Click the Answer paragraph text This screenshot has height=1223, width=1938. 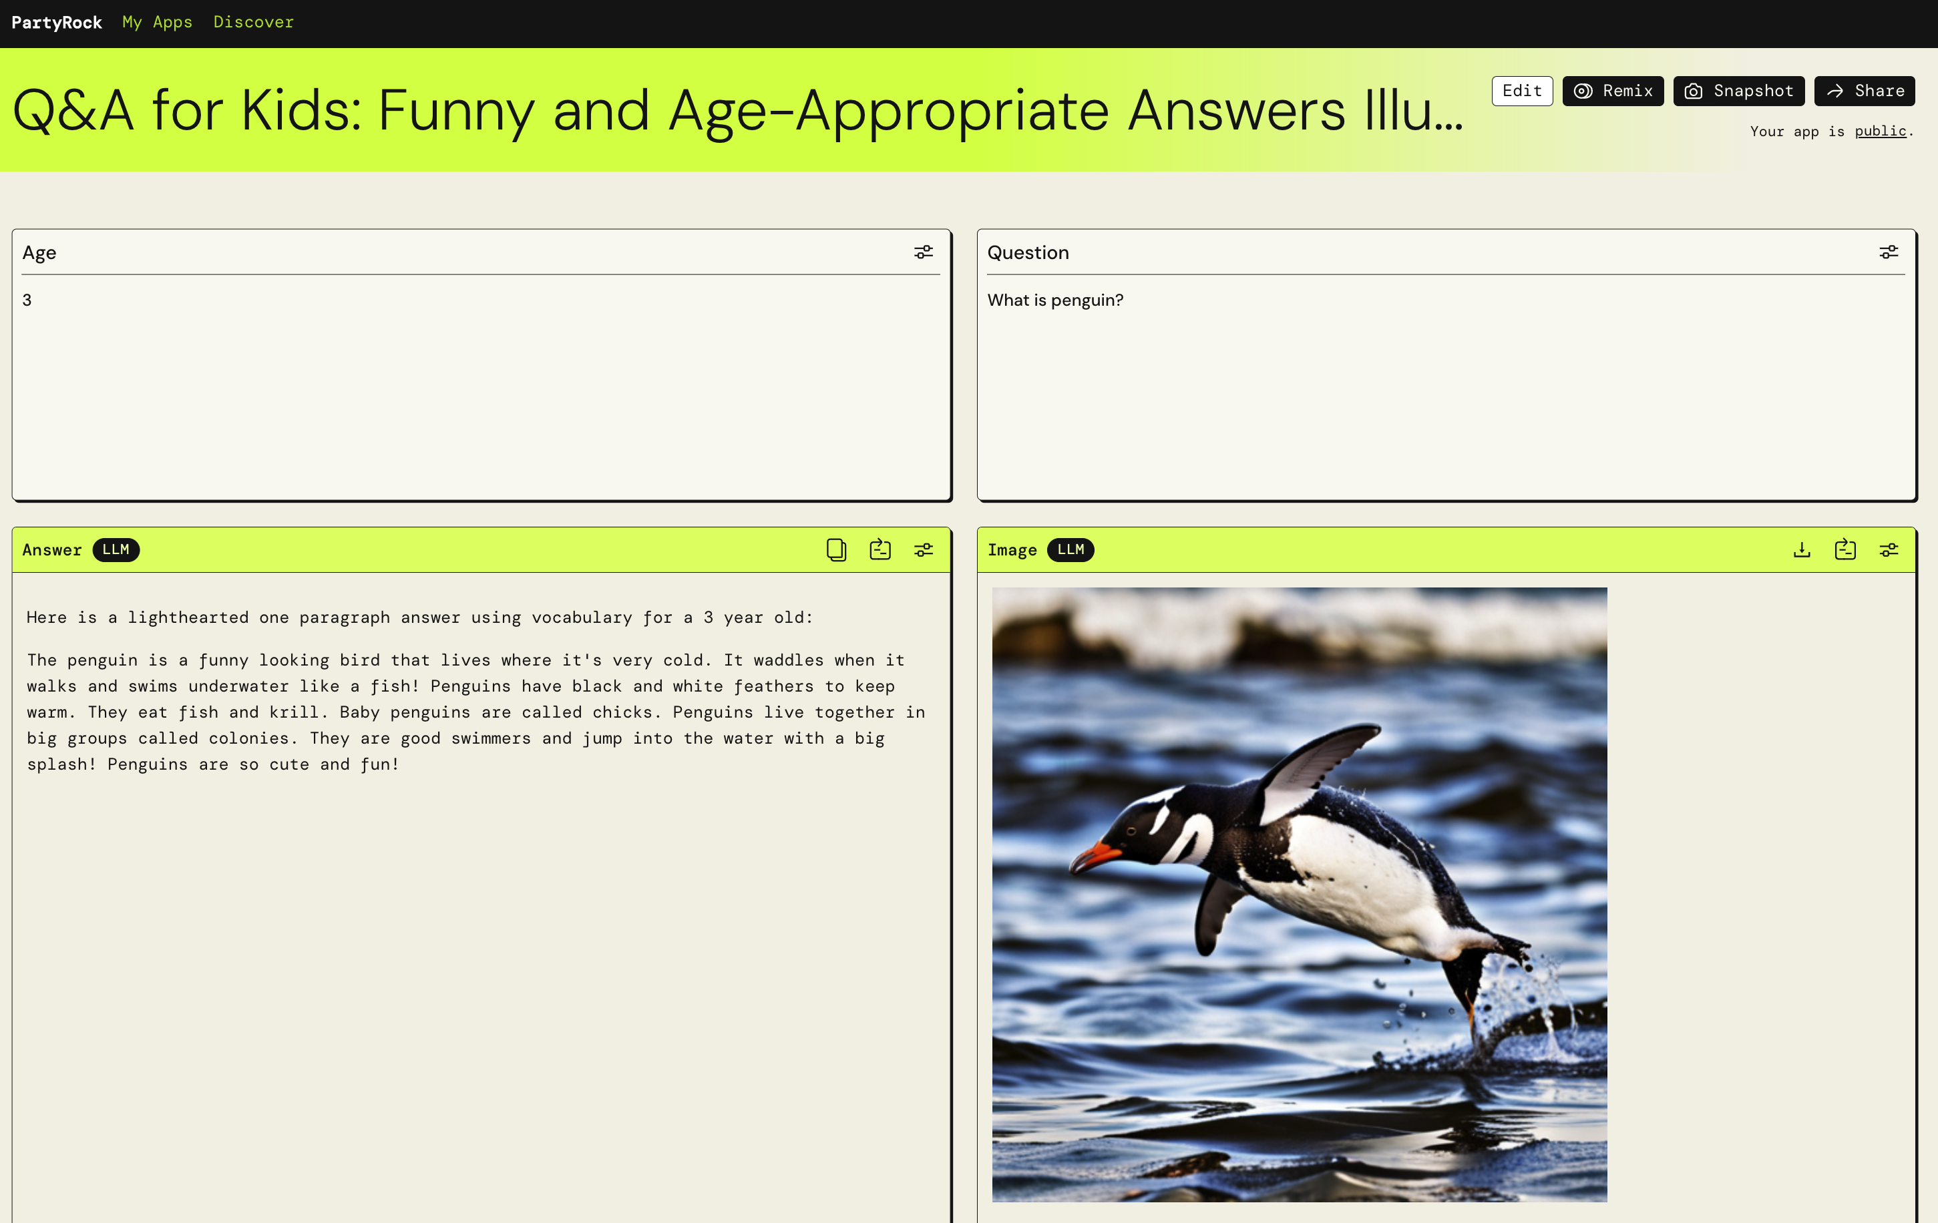pos(475,711)
